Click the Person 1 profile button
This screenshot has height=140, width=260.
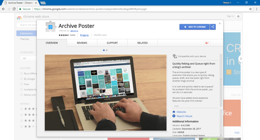pyautogui.click(x=227, y=3)
